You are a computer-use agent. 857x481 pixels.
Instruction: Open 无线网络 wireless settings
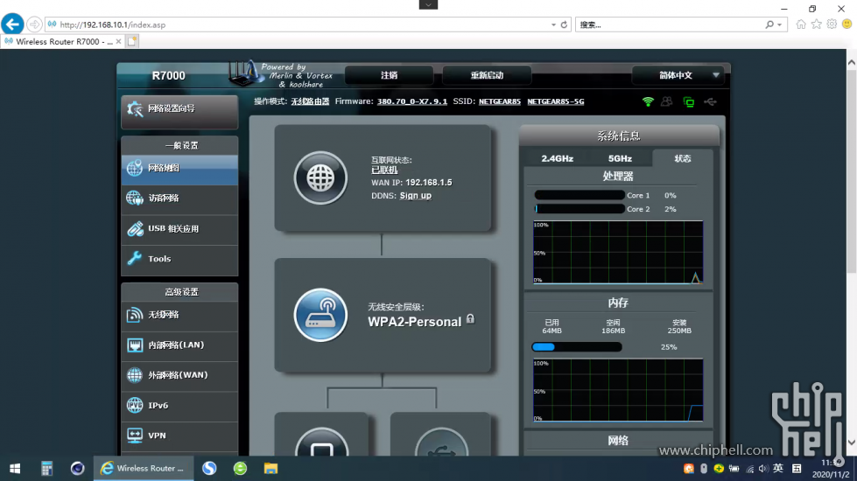click(179, 315)
